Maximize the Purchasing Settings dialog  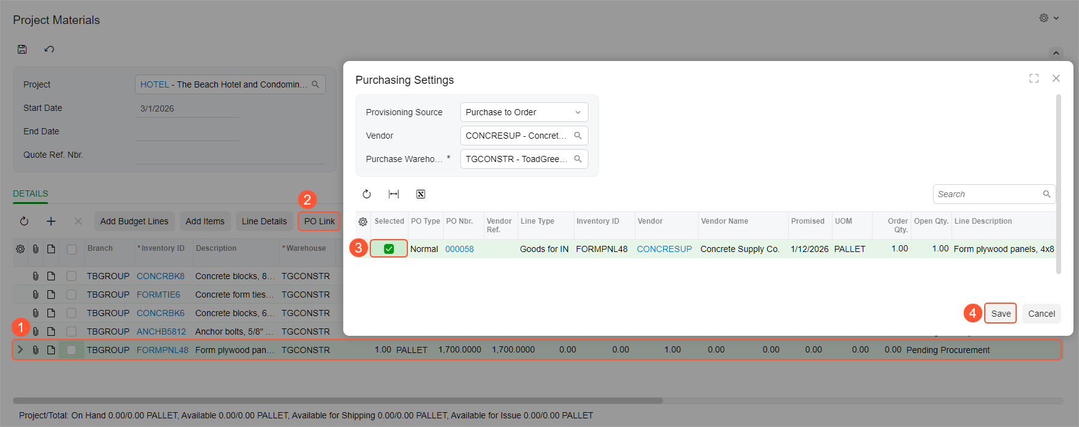[x=1034, y=78]
